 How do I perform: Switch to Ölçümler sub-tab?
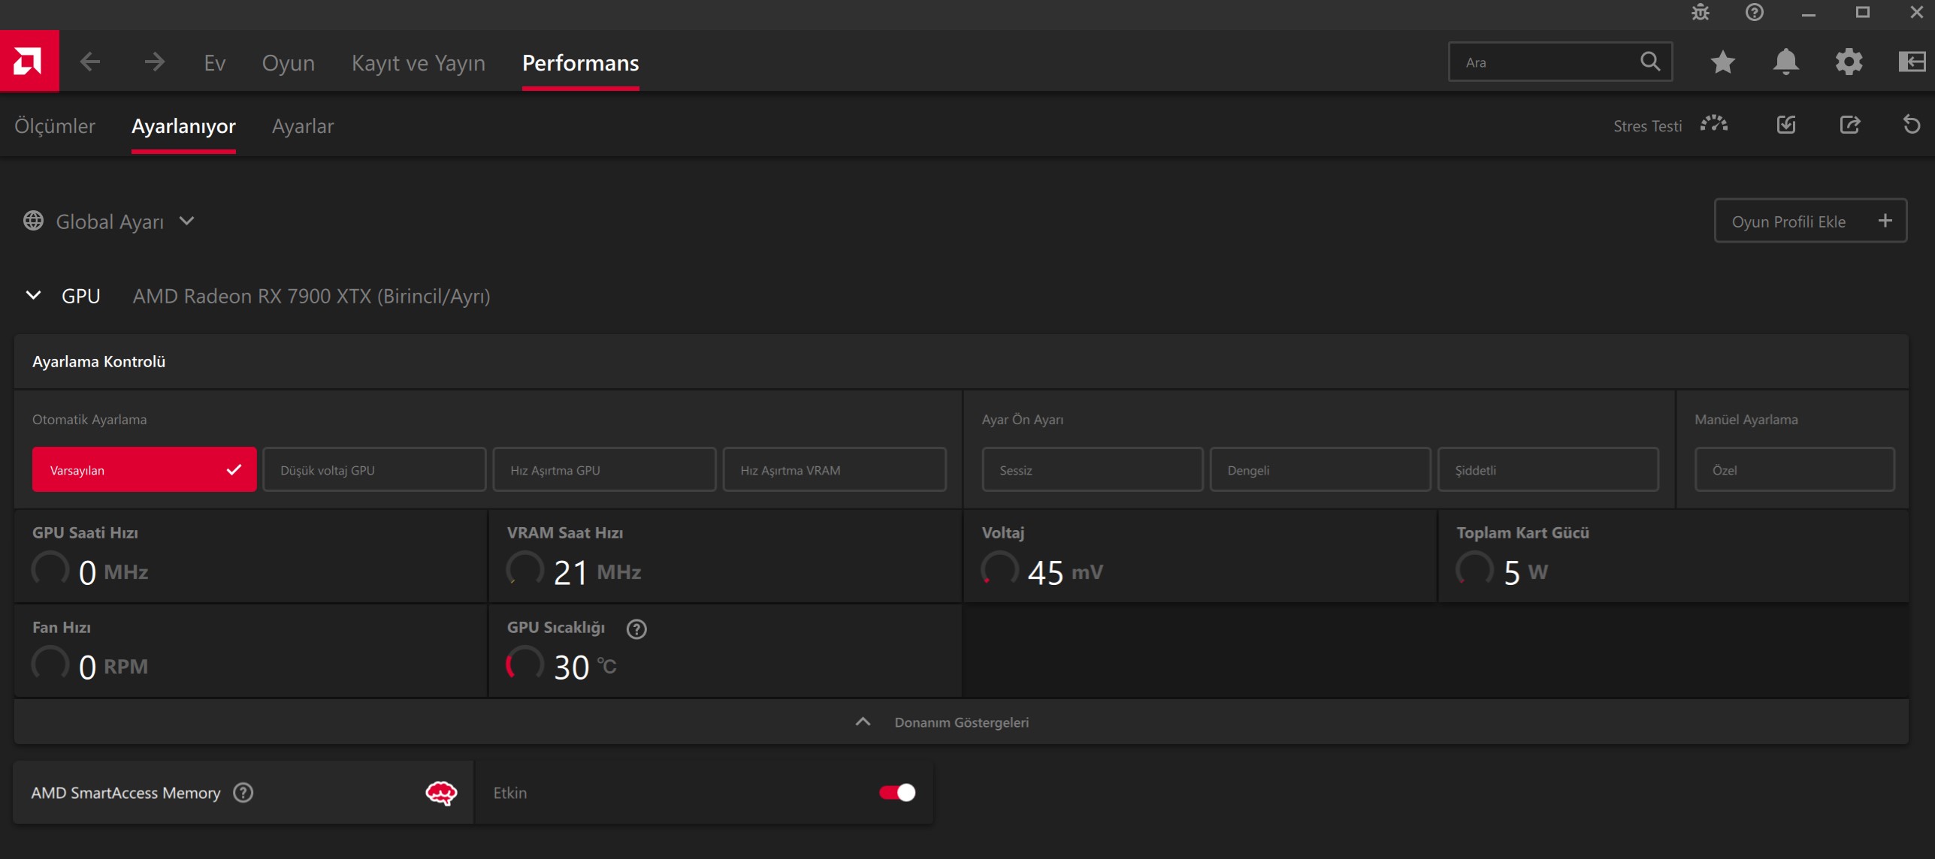[x=55, y=126]
